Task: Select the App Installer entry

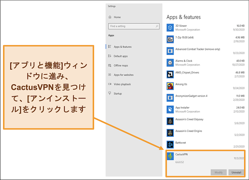Action: (182, 108)
